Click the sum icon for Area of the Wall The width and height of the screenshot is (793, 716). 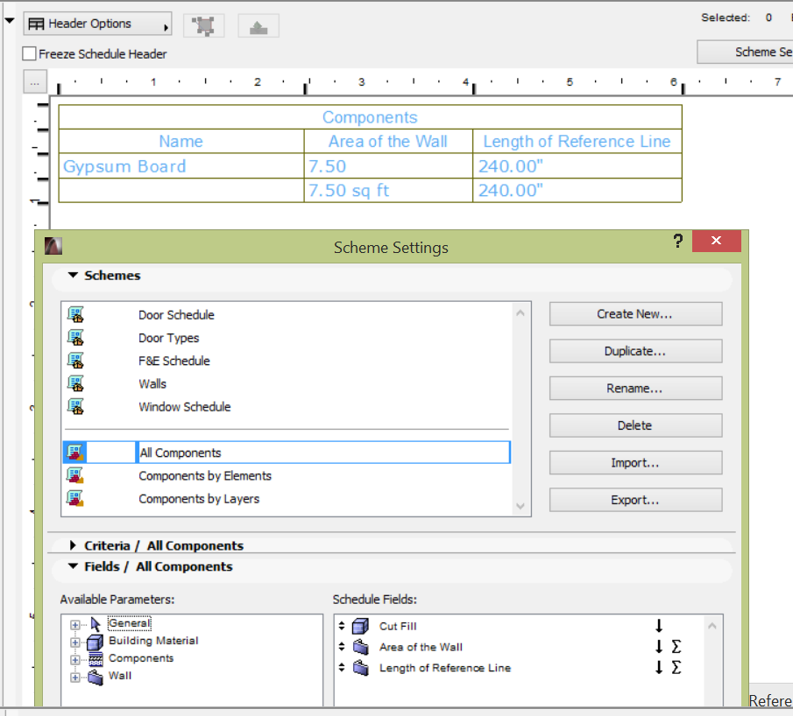(x=676, y=648)
